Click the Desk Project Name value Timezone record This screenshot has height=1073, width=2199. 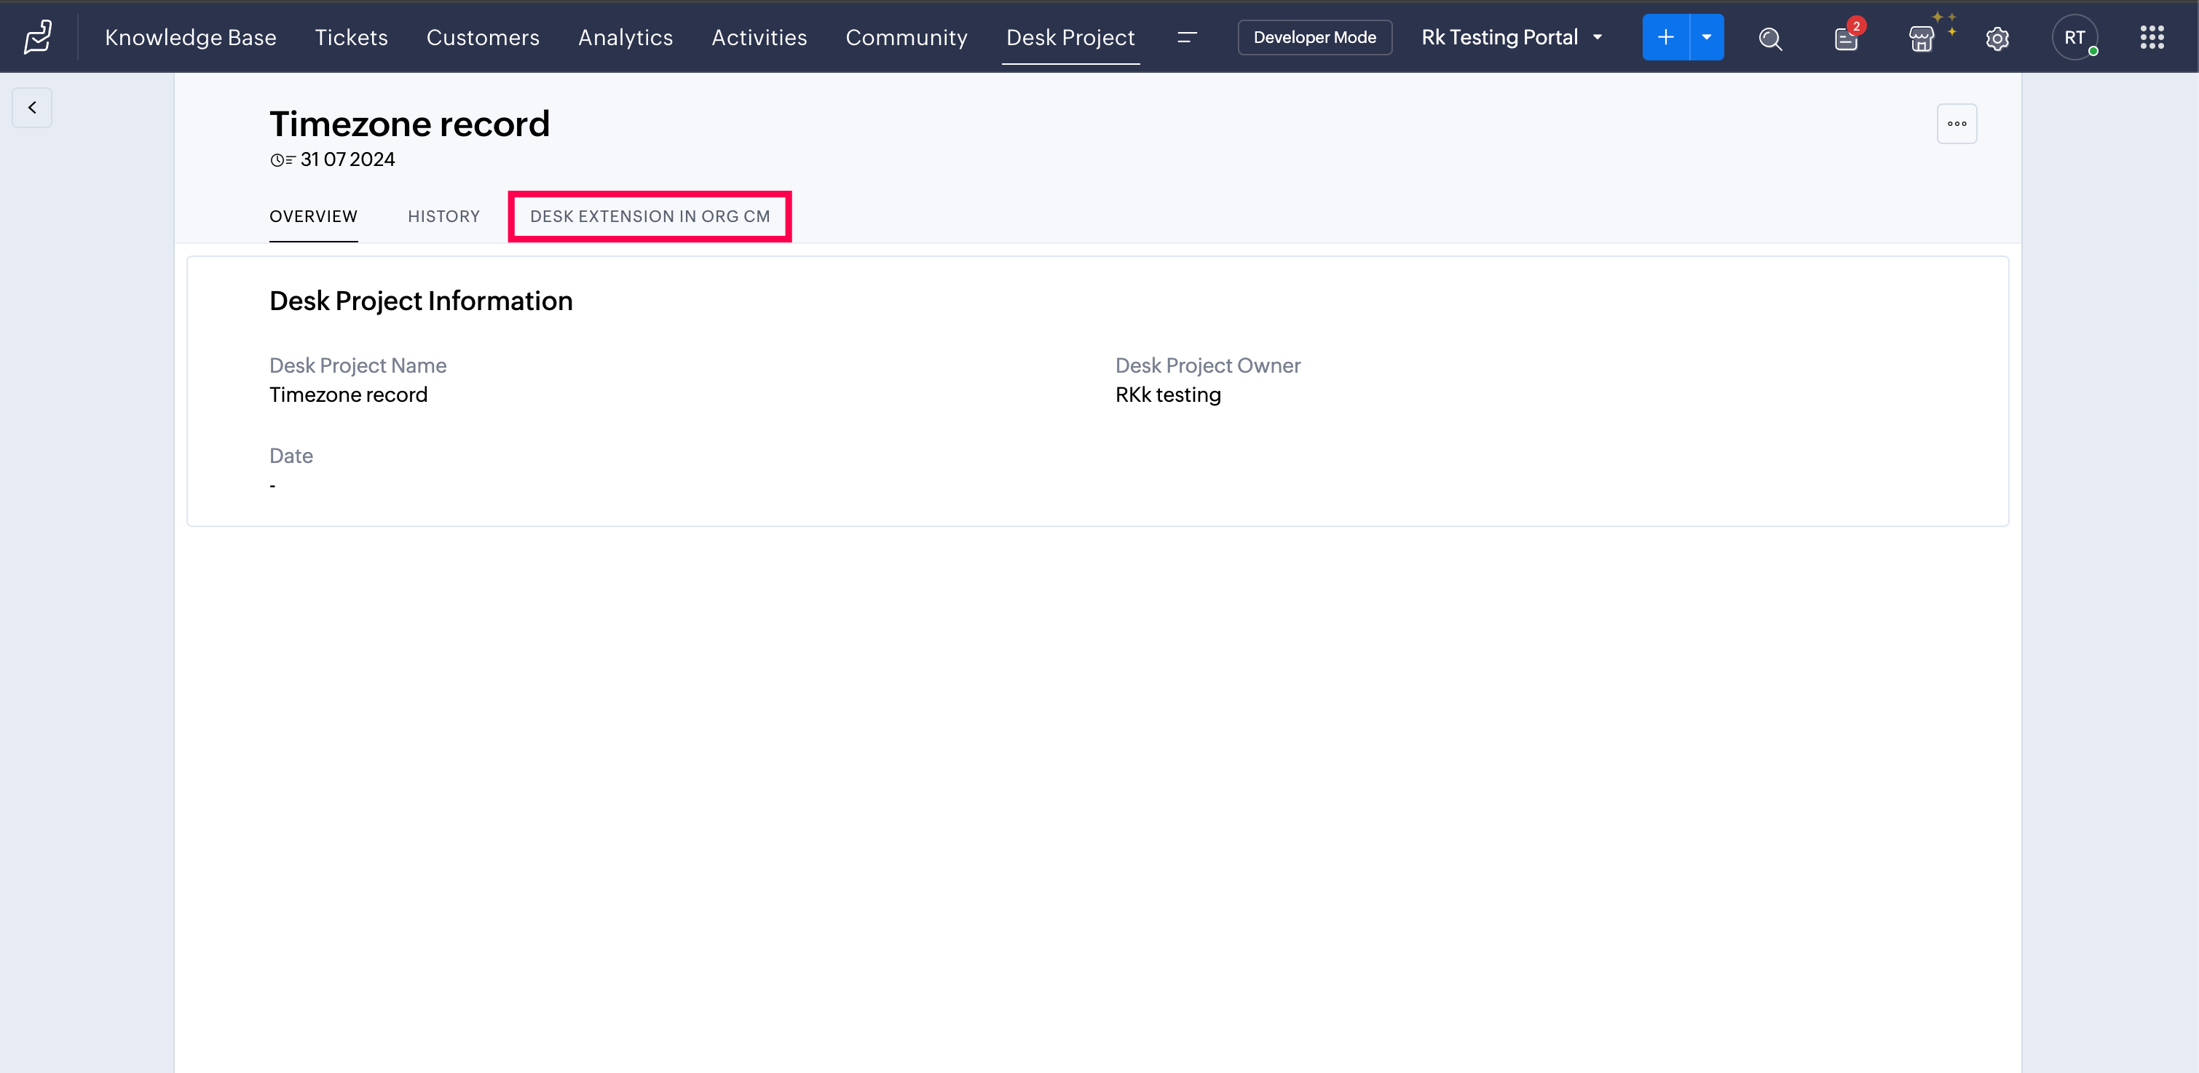tap(348, 395)
